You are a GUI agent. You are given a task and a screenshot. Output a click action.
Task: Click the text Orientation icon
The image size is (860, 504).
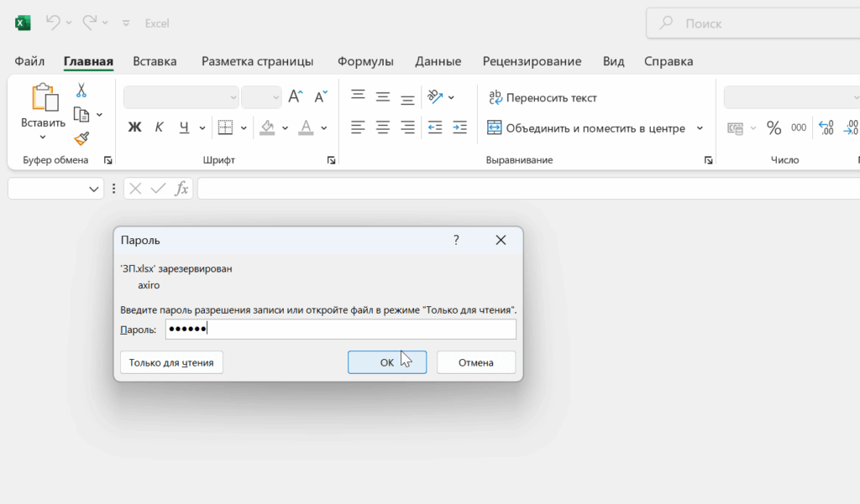tap(435, 97)
